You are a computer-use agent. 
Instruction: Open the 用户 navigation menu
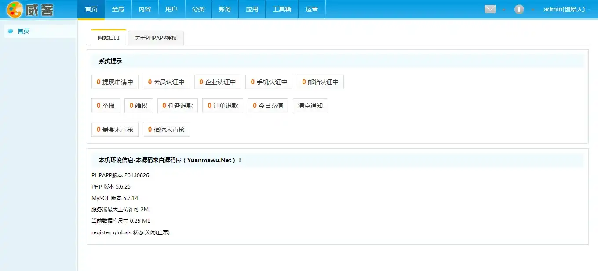pos(171,10)
